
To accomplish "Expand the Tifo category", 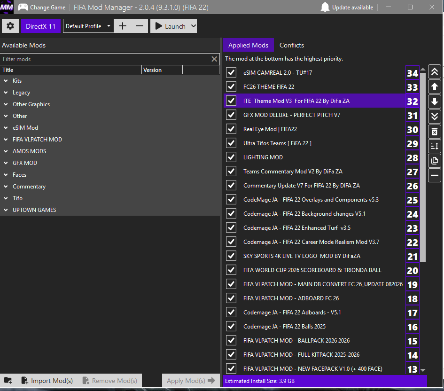I will [x=6, y=198].
